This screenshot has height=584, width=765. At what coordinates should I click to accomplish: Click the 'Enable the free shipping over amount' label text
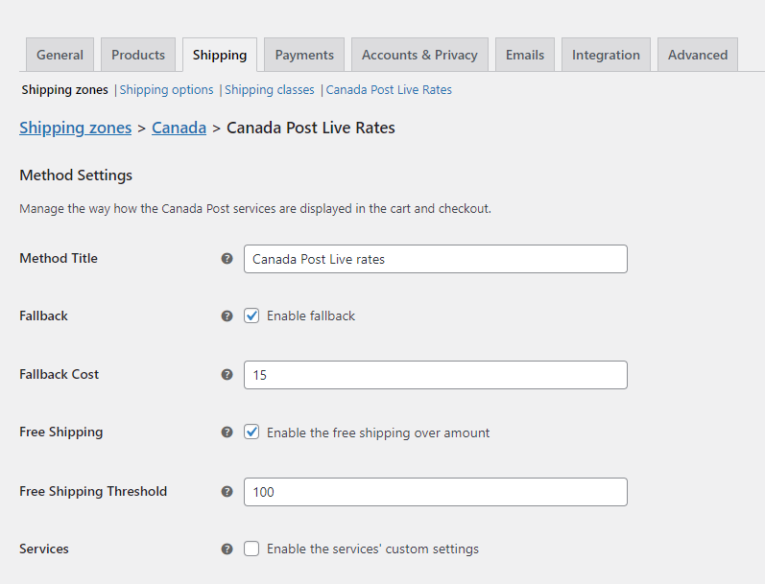coord(378,432)
